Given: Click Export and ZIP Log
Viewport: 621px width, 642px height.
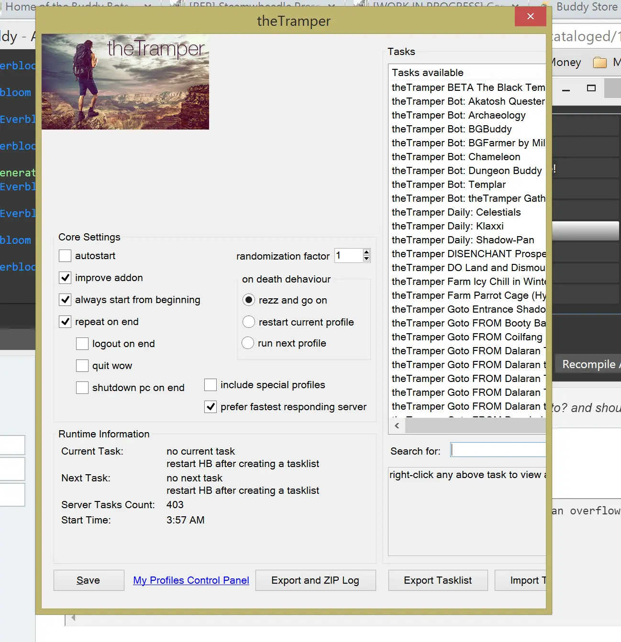Looking at the screenshot, I should tap(315, 580).
